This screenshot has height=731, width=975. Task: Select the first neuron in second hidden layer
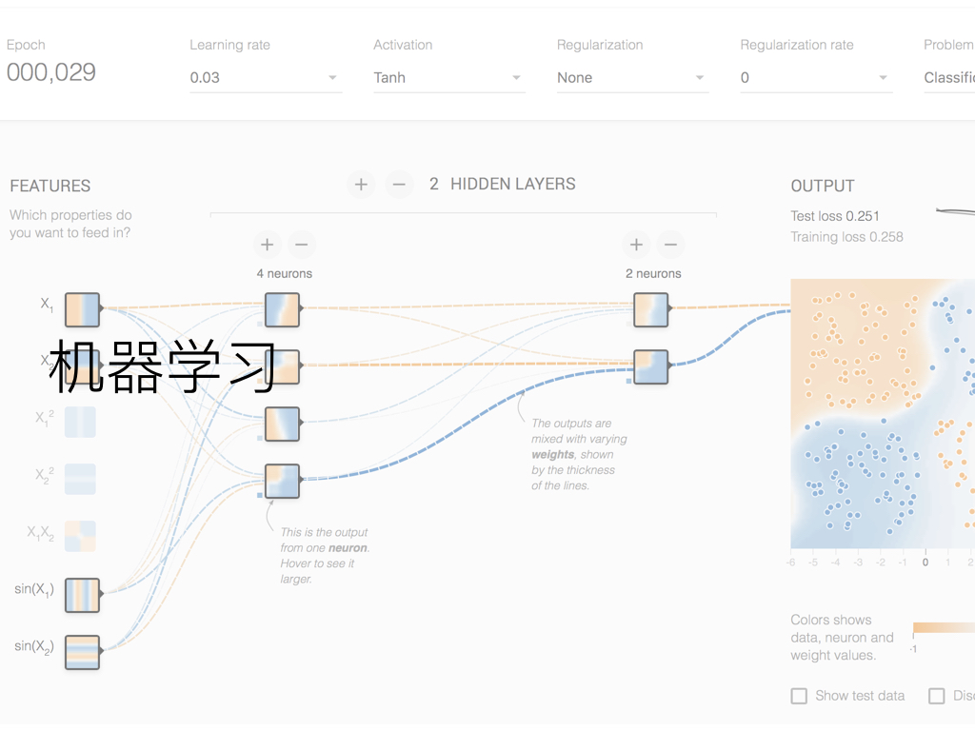coord(651,309)
